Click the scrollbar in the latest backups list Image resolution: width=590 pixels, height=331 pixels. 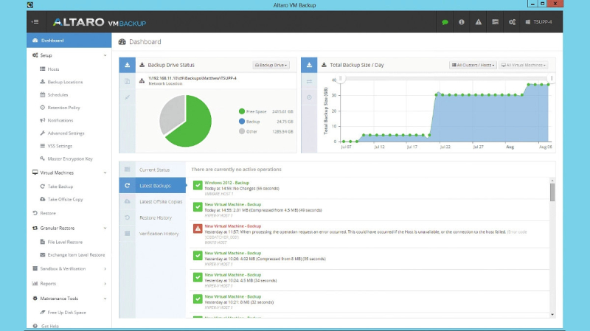(x=552, y=192)
